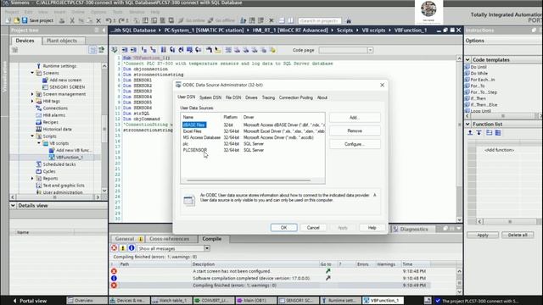Screen dimensions: 543x305
Task: Click the warning filter icon in Compile tab
Action: point(122,248)
